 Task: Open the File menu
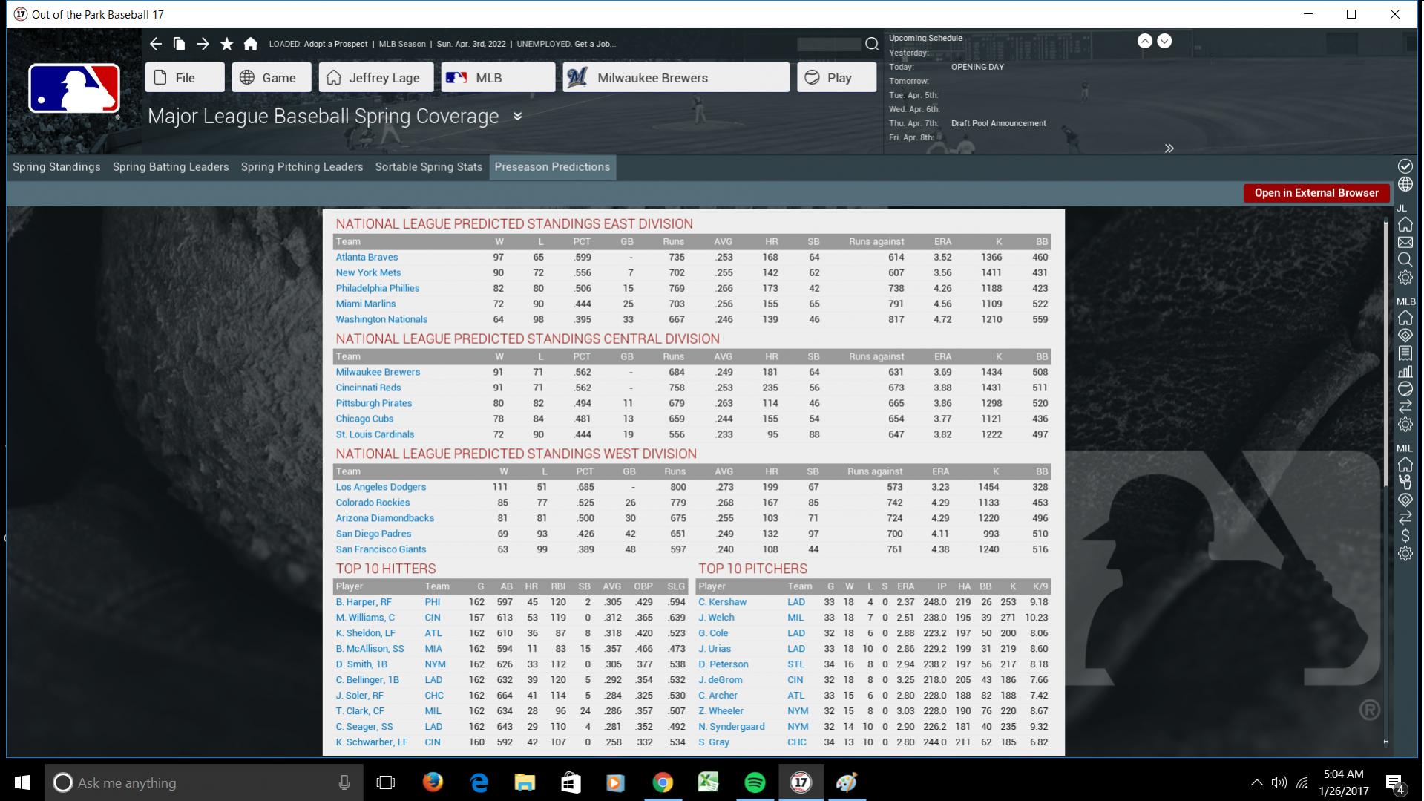[185, 78]
